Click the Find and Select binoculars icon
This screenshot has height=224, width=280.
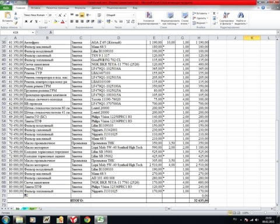241,18
